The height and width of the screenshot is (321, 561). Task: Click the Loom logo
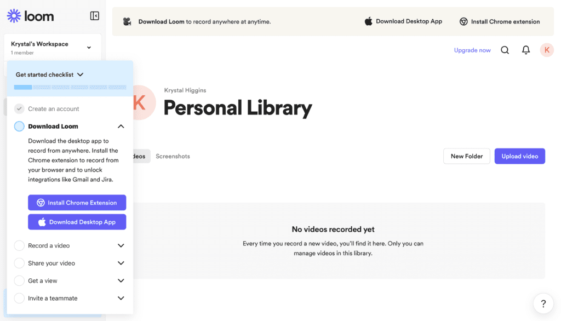coord(31,16)
